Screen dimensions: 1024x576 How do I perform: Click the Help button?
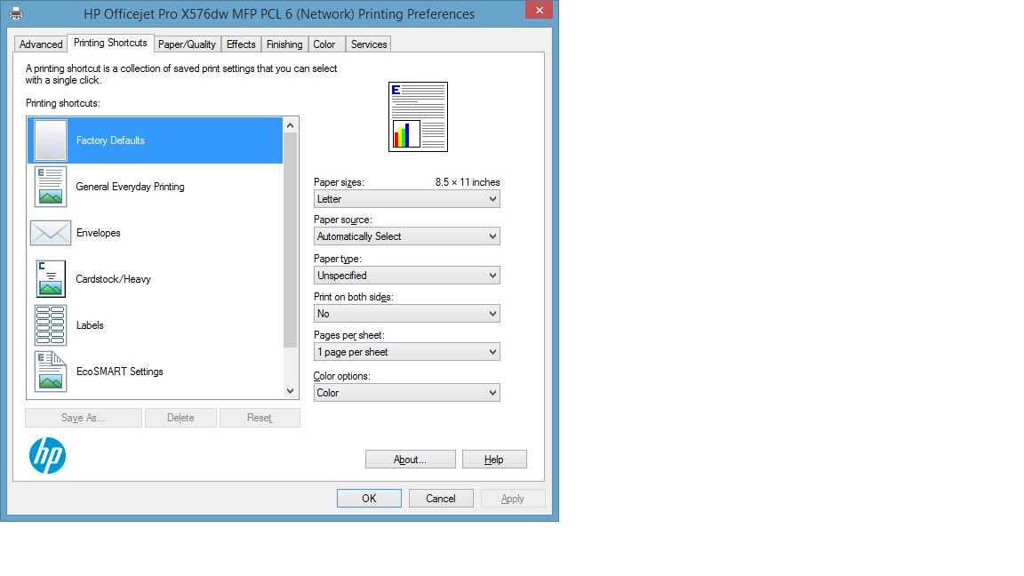[x=494, y=460]
